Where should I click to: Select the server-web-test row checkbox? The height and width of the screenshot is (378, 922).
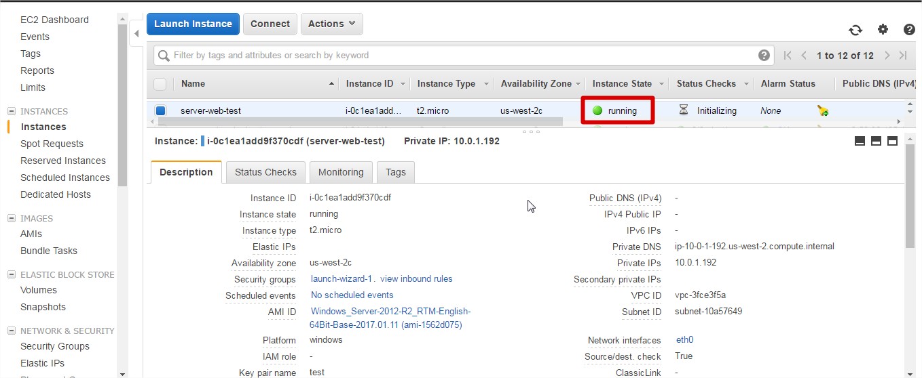(x=161, y=110)
